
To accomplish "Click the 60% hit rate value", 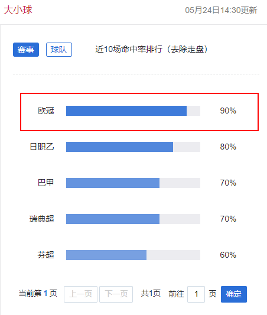I will [x=228, y=255].
